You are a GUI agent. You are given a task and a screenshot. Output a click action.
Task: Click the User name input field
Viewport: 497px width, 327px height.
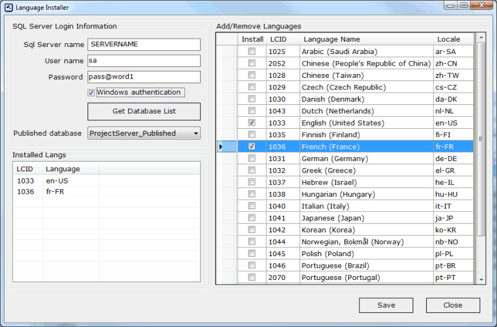(x=144, y=61)
